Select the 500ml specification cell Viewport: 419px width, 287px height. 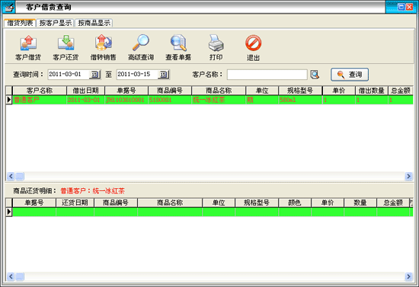[x=300, y=100]
